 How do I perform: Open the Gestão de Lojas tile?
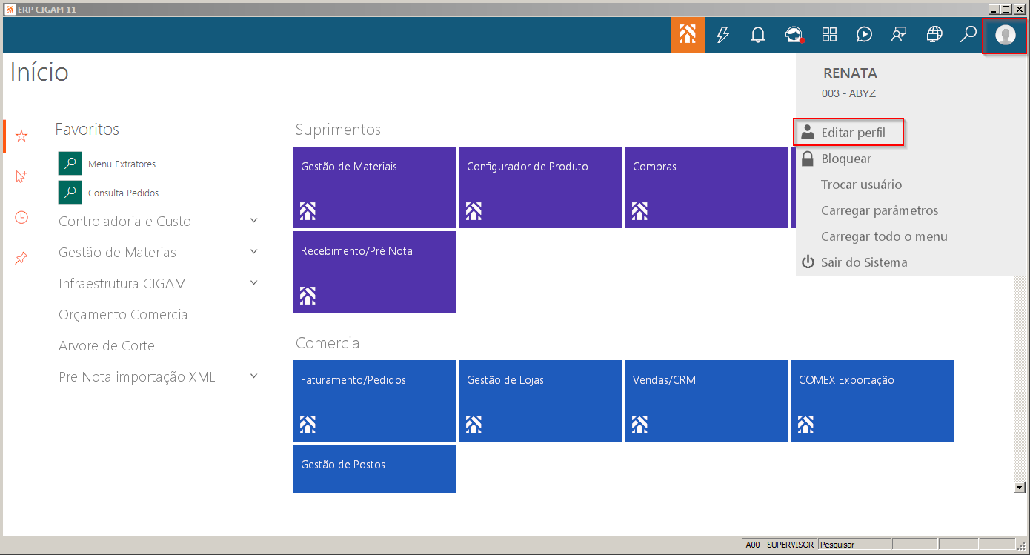tap(541, 401)
